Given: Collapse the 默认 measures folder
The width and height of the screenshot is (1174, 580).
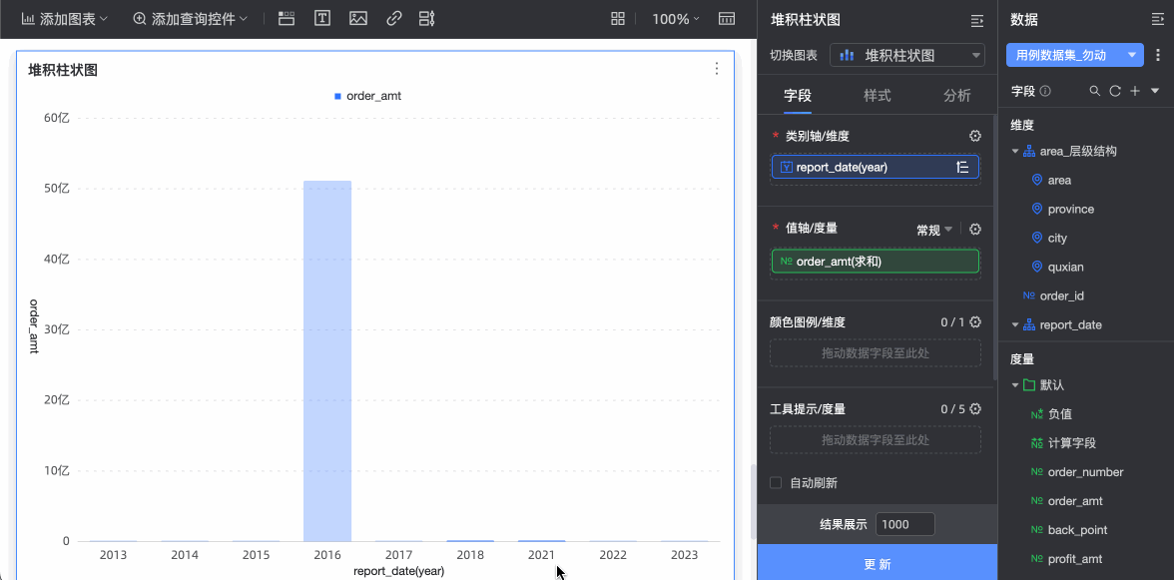Looking at the screenshot, I should (1015, 384).
